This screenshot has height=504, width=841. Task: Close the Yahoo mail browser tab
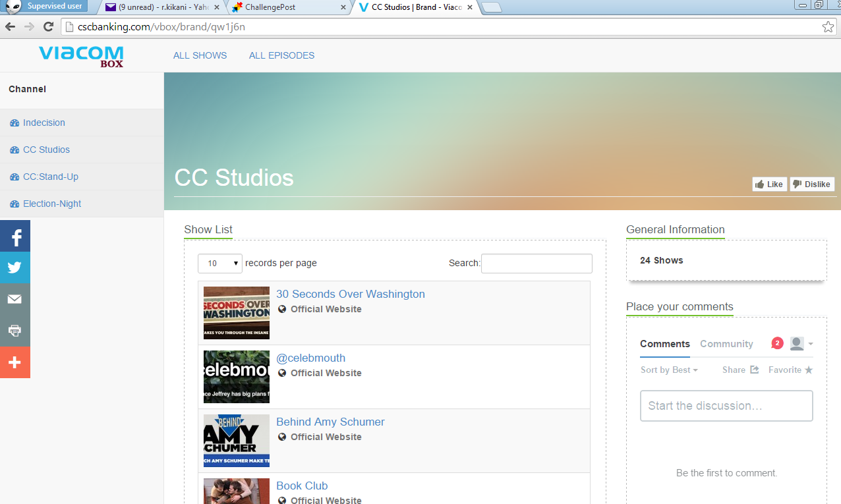[217, 8]
